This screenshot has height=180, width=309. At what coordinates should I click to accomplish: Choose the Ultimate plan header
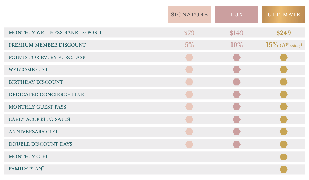pyautogui.click(x=284, y=15)
